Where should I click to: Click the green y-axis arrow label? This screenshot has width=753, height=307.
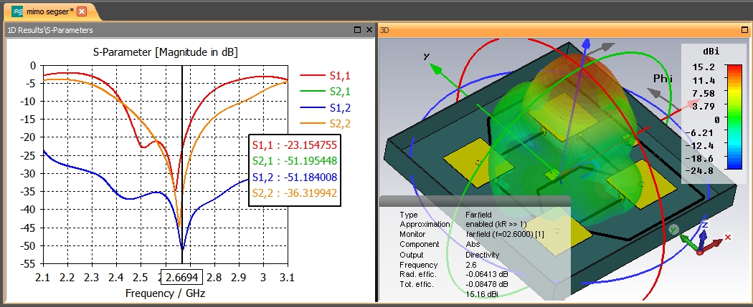pyautogui.click(x=426, y=57)
